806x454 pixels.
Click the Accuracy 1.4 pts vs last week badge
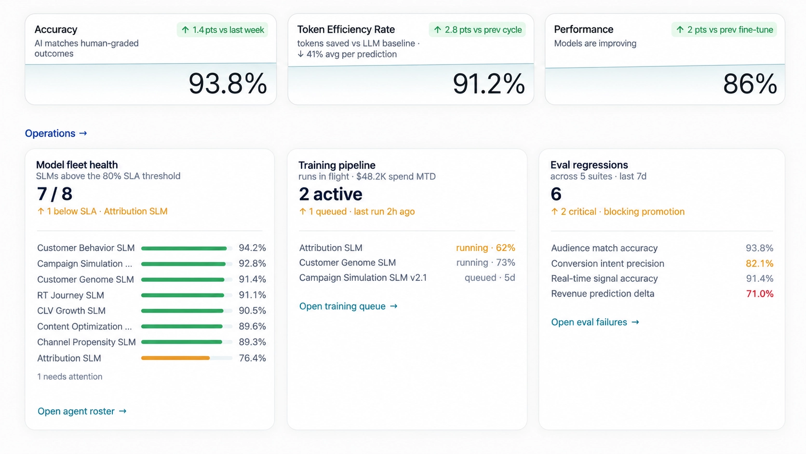pyautogui.click(x=222, y=30)
